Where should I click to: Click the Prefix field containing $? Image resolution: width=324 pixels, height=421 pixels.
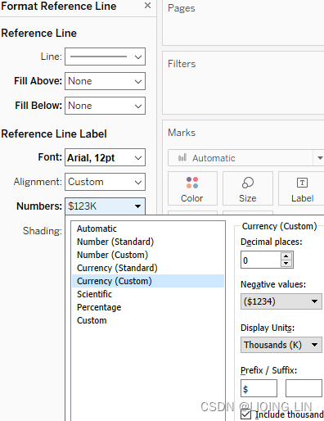point(259,388)
